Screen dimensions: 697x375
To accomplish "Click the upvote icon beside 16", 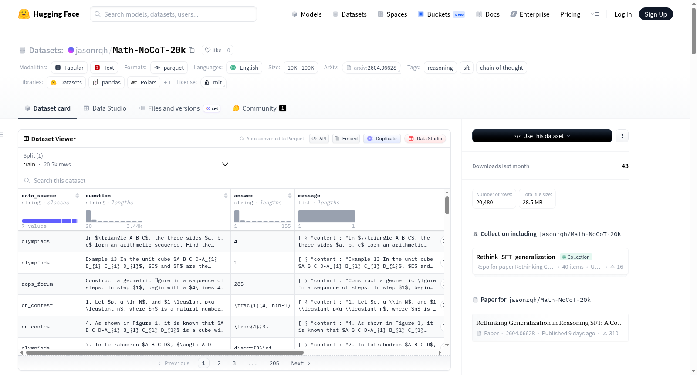I will 612,267.
